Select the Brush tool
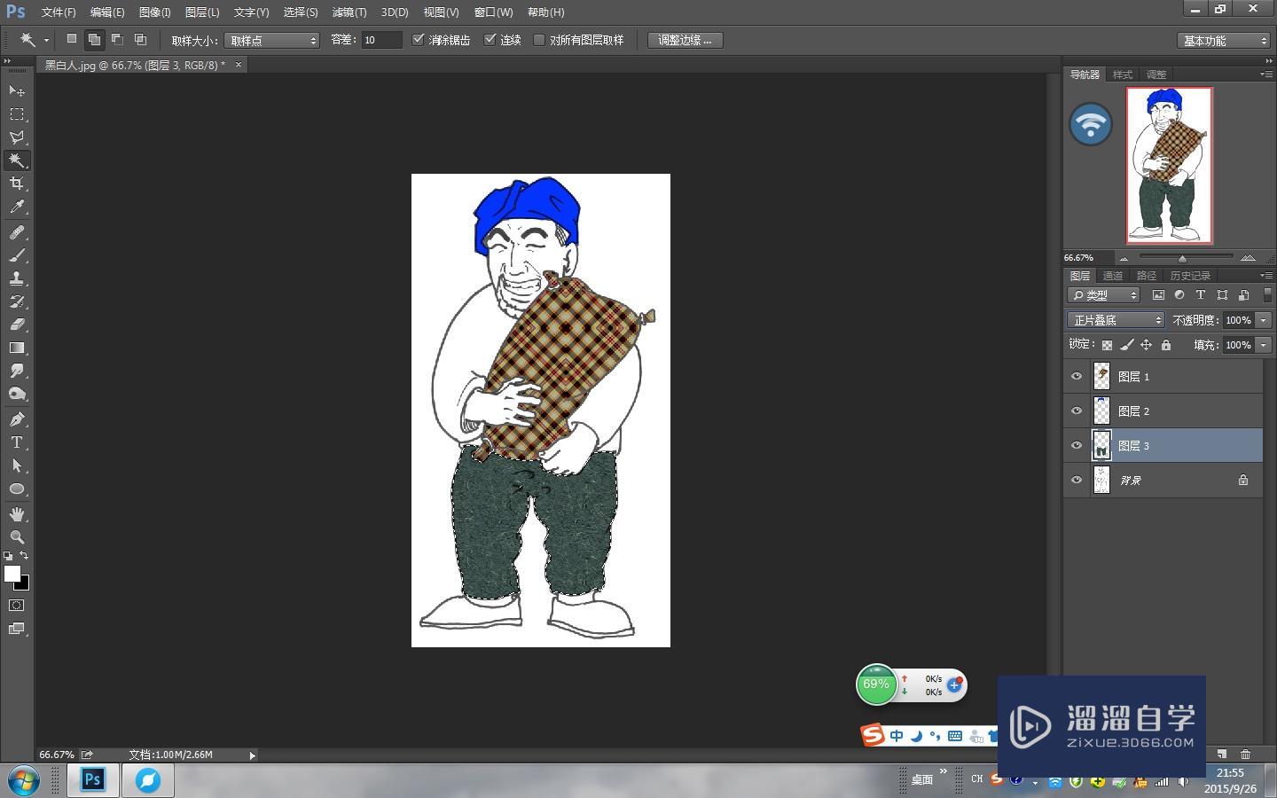This screenshot has width=1277, height=798. (17, 255)
